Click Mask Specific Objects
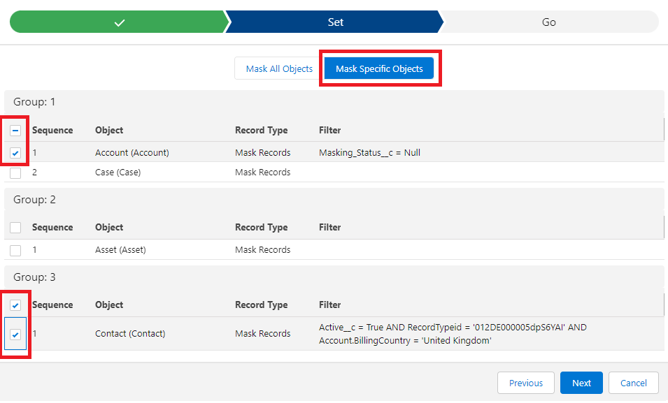The width and height of the screenshot is (668, 403). [380, 68]
